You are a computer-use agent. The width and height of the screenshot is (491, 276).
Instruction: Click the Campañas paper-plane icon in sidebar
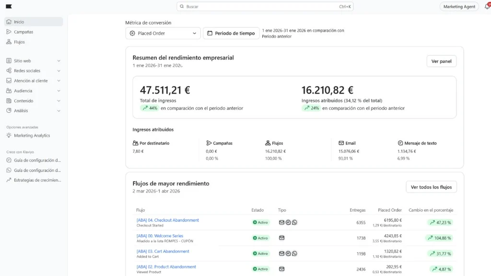pos(9,32)
